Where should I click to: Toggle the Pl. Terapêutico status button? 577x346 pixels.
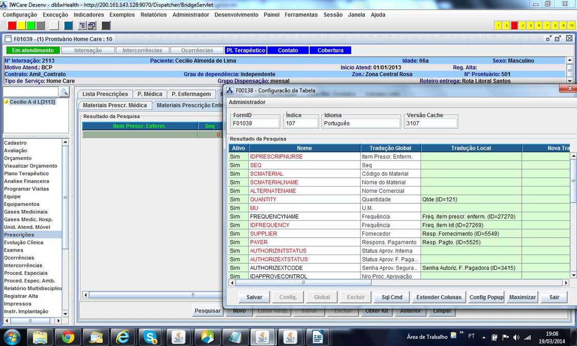[246, 50]
